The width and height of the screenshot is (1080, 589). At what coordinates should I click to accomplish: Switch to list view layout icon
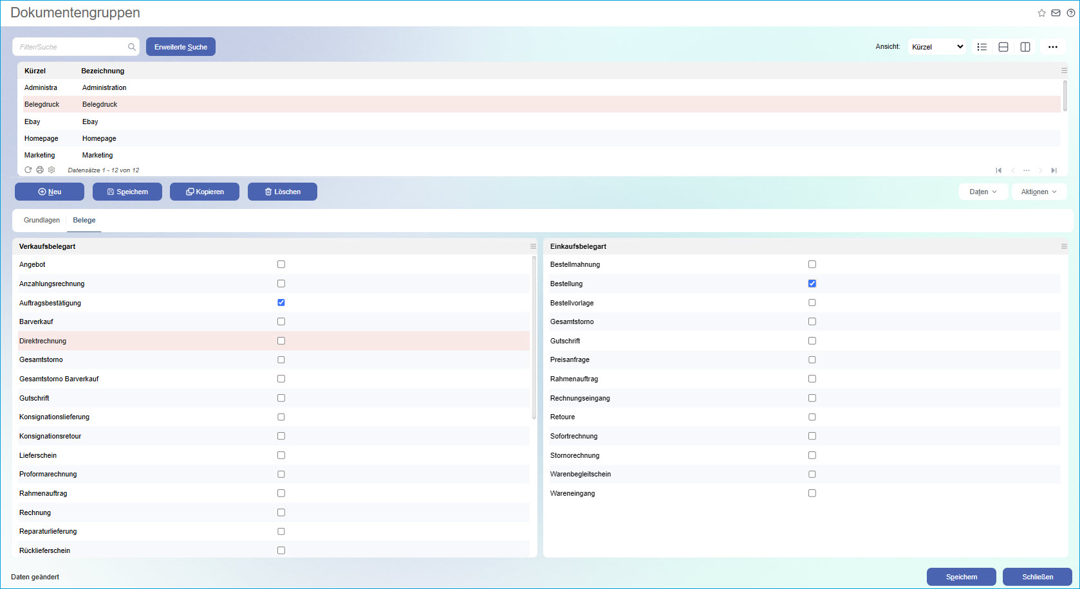(x=982, y=47)
